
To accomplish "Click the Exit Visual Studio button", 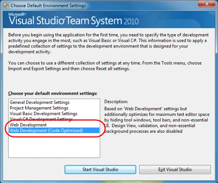I will coord(175,169).
